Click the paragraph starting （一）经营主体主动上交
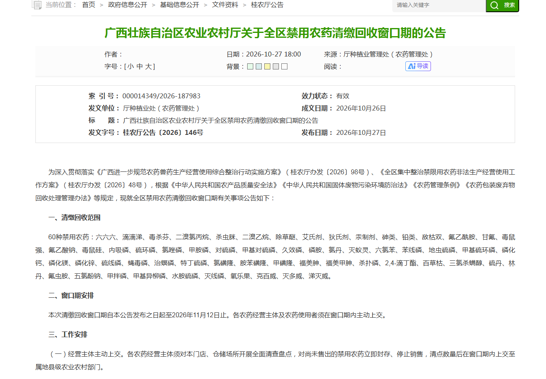Image resolution: width=546 pixels, height=379 pixels. pos(275,361)
